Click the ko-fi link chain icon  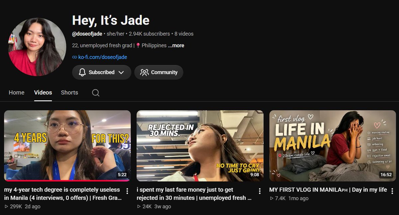click(x=74, y=57)
